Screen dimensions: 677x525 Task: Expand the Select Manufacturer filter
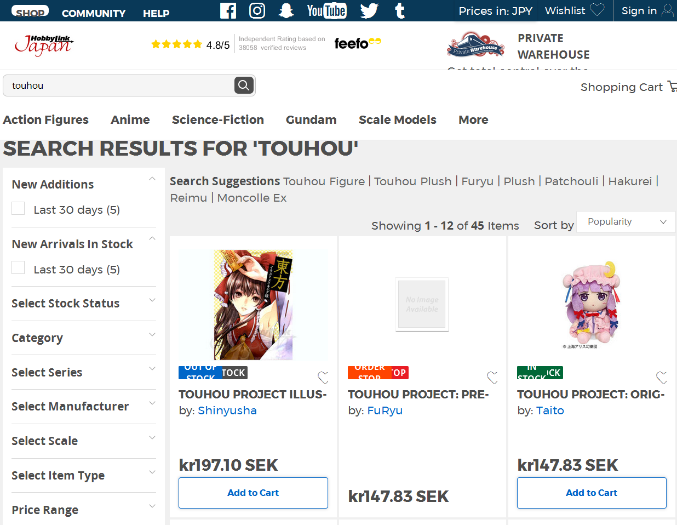coord(83,406)
